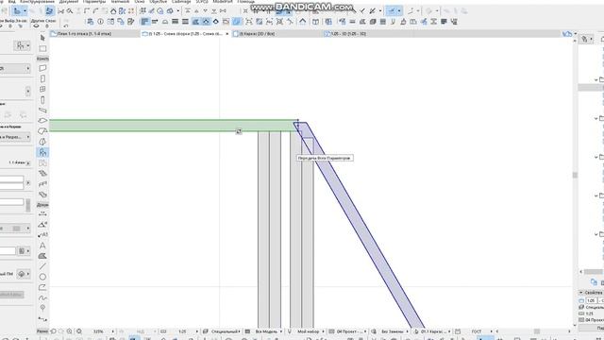604x340 pixels.
Task: Open the Документ menu
Action: click(69, 2)
